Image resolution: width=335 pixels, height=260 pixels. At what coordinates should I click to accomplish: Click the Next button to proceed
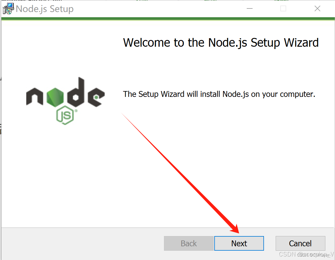click(x=239, y=243)
